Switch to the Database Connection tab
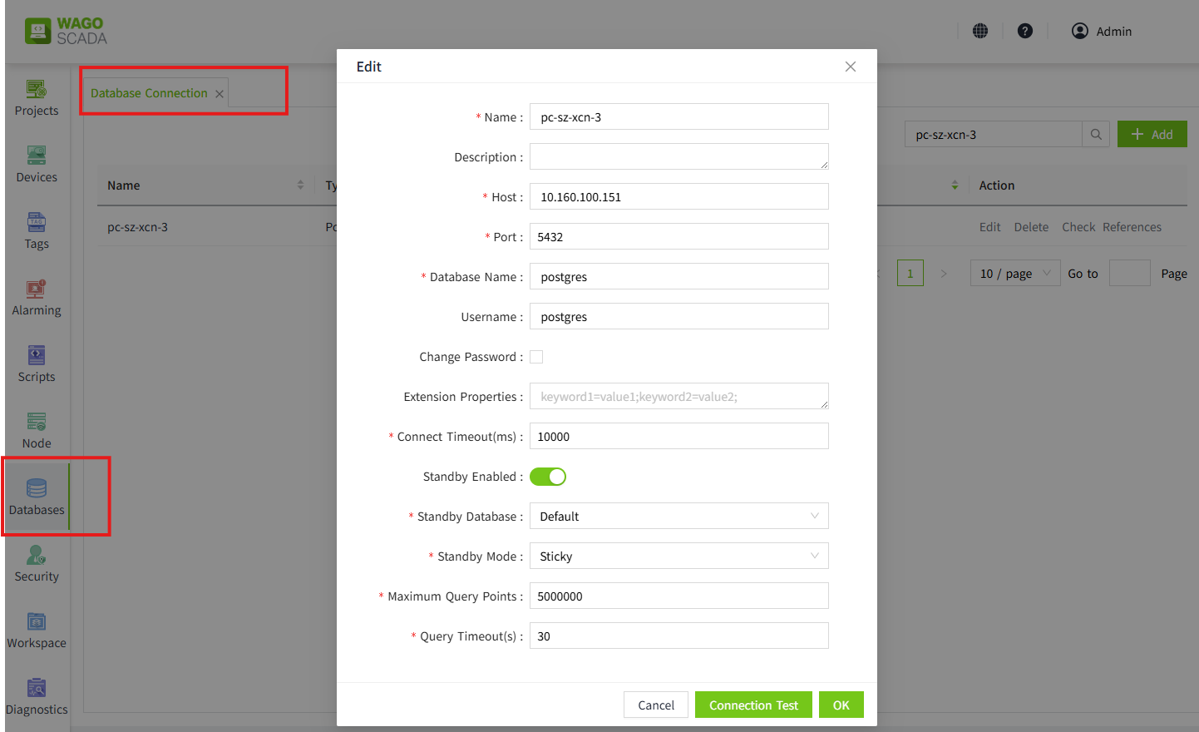 tap(149, 93)
